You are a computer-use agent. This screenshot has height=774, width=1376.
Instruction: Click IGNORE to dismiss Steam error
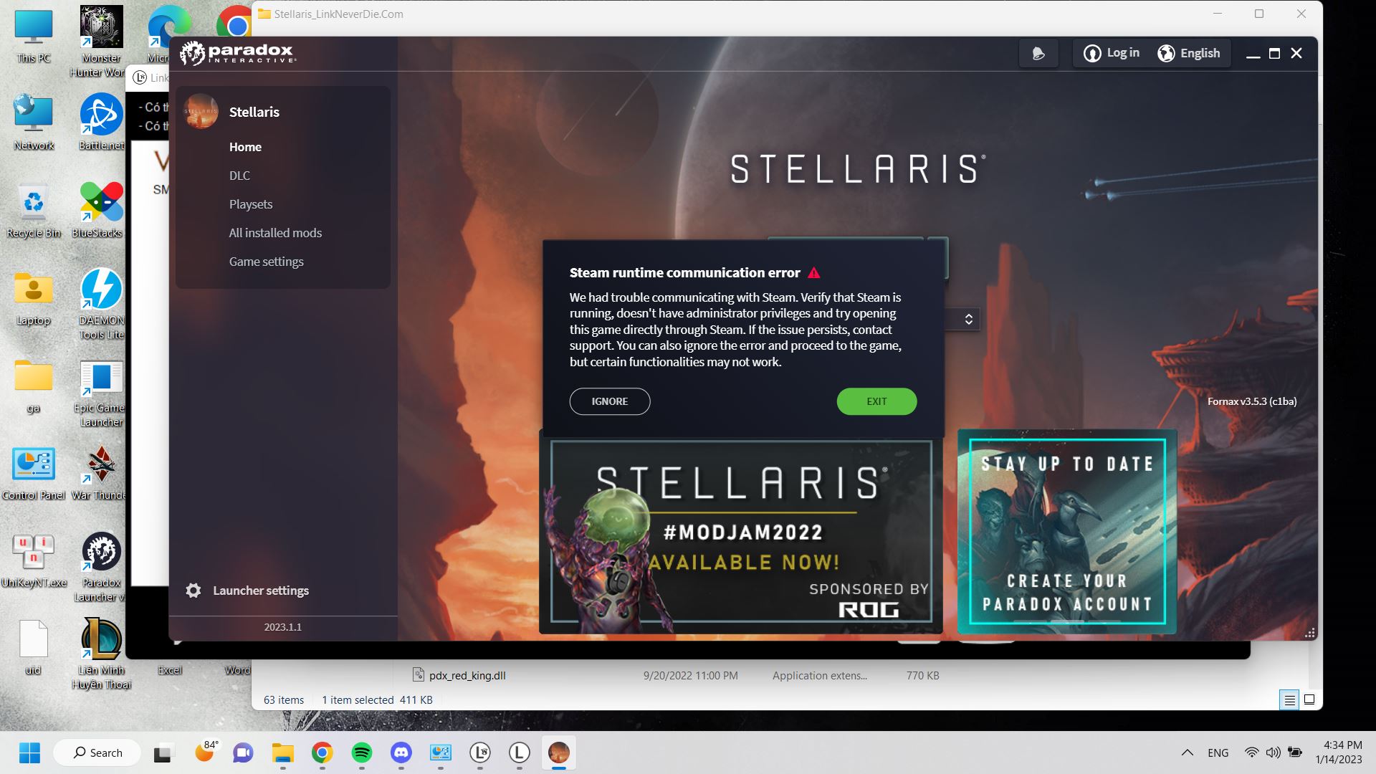pyautogui.click(x=610, y=401)
